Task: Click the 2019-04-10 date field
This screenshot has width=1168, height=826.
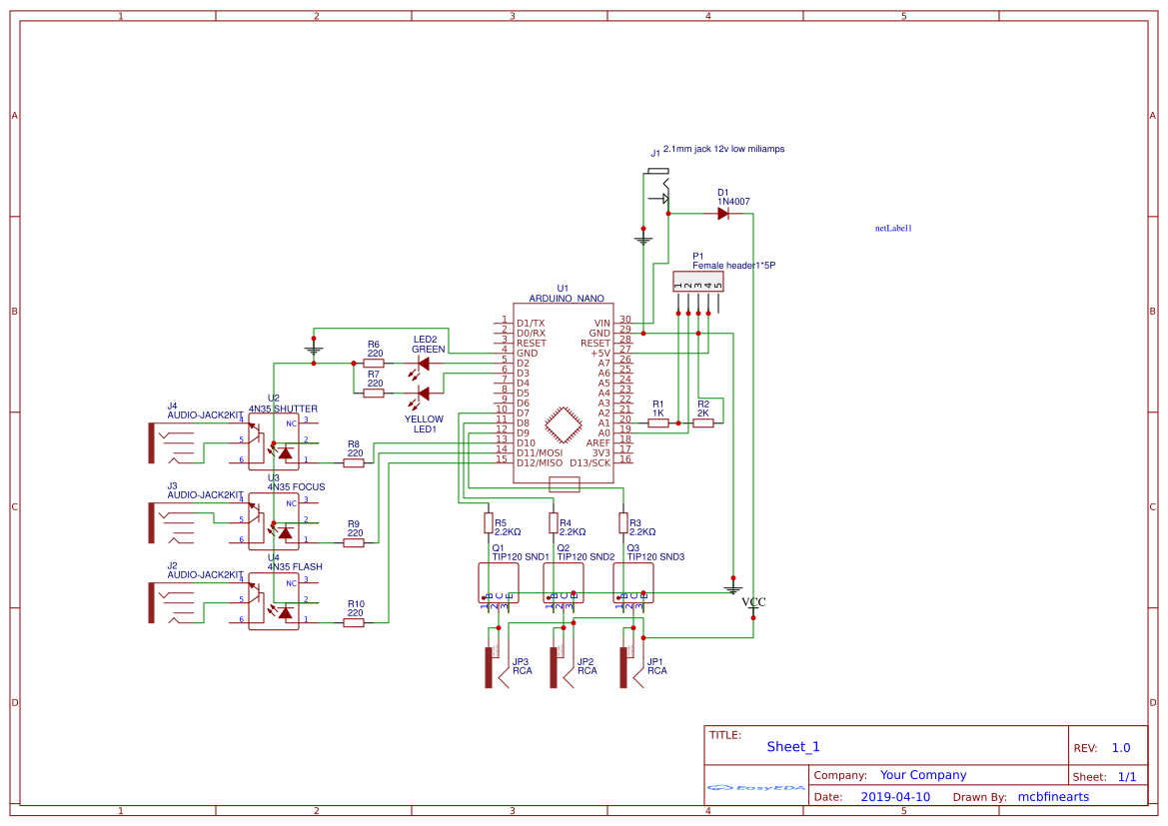Action: click(x=897, y=796)
